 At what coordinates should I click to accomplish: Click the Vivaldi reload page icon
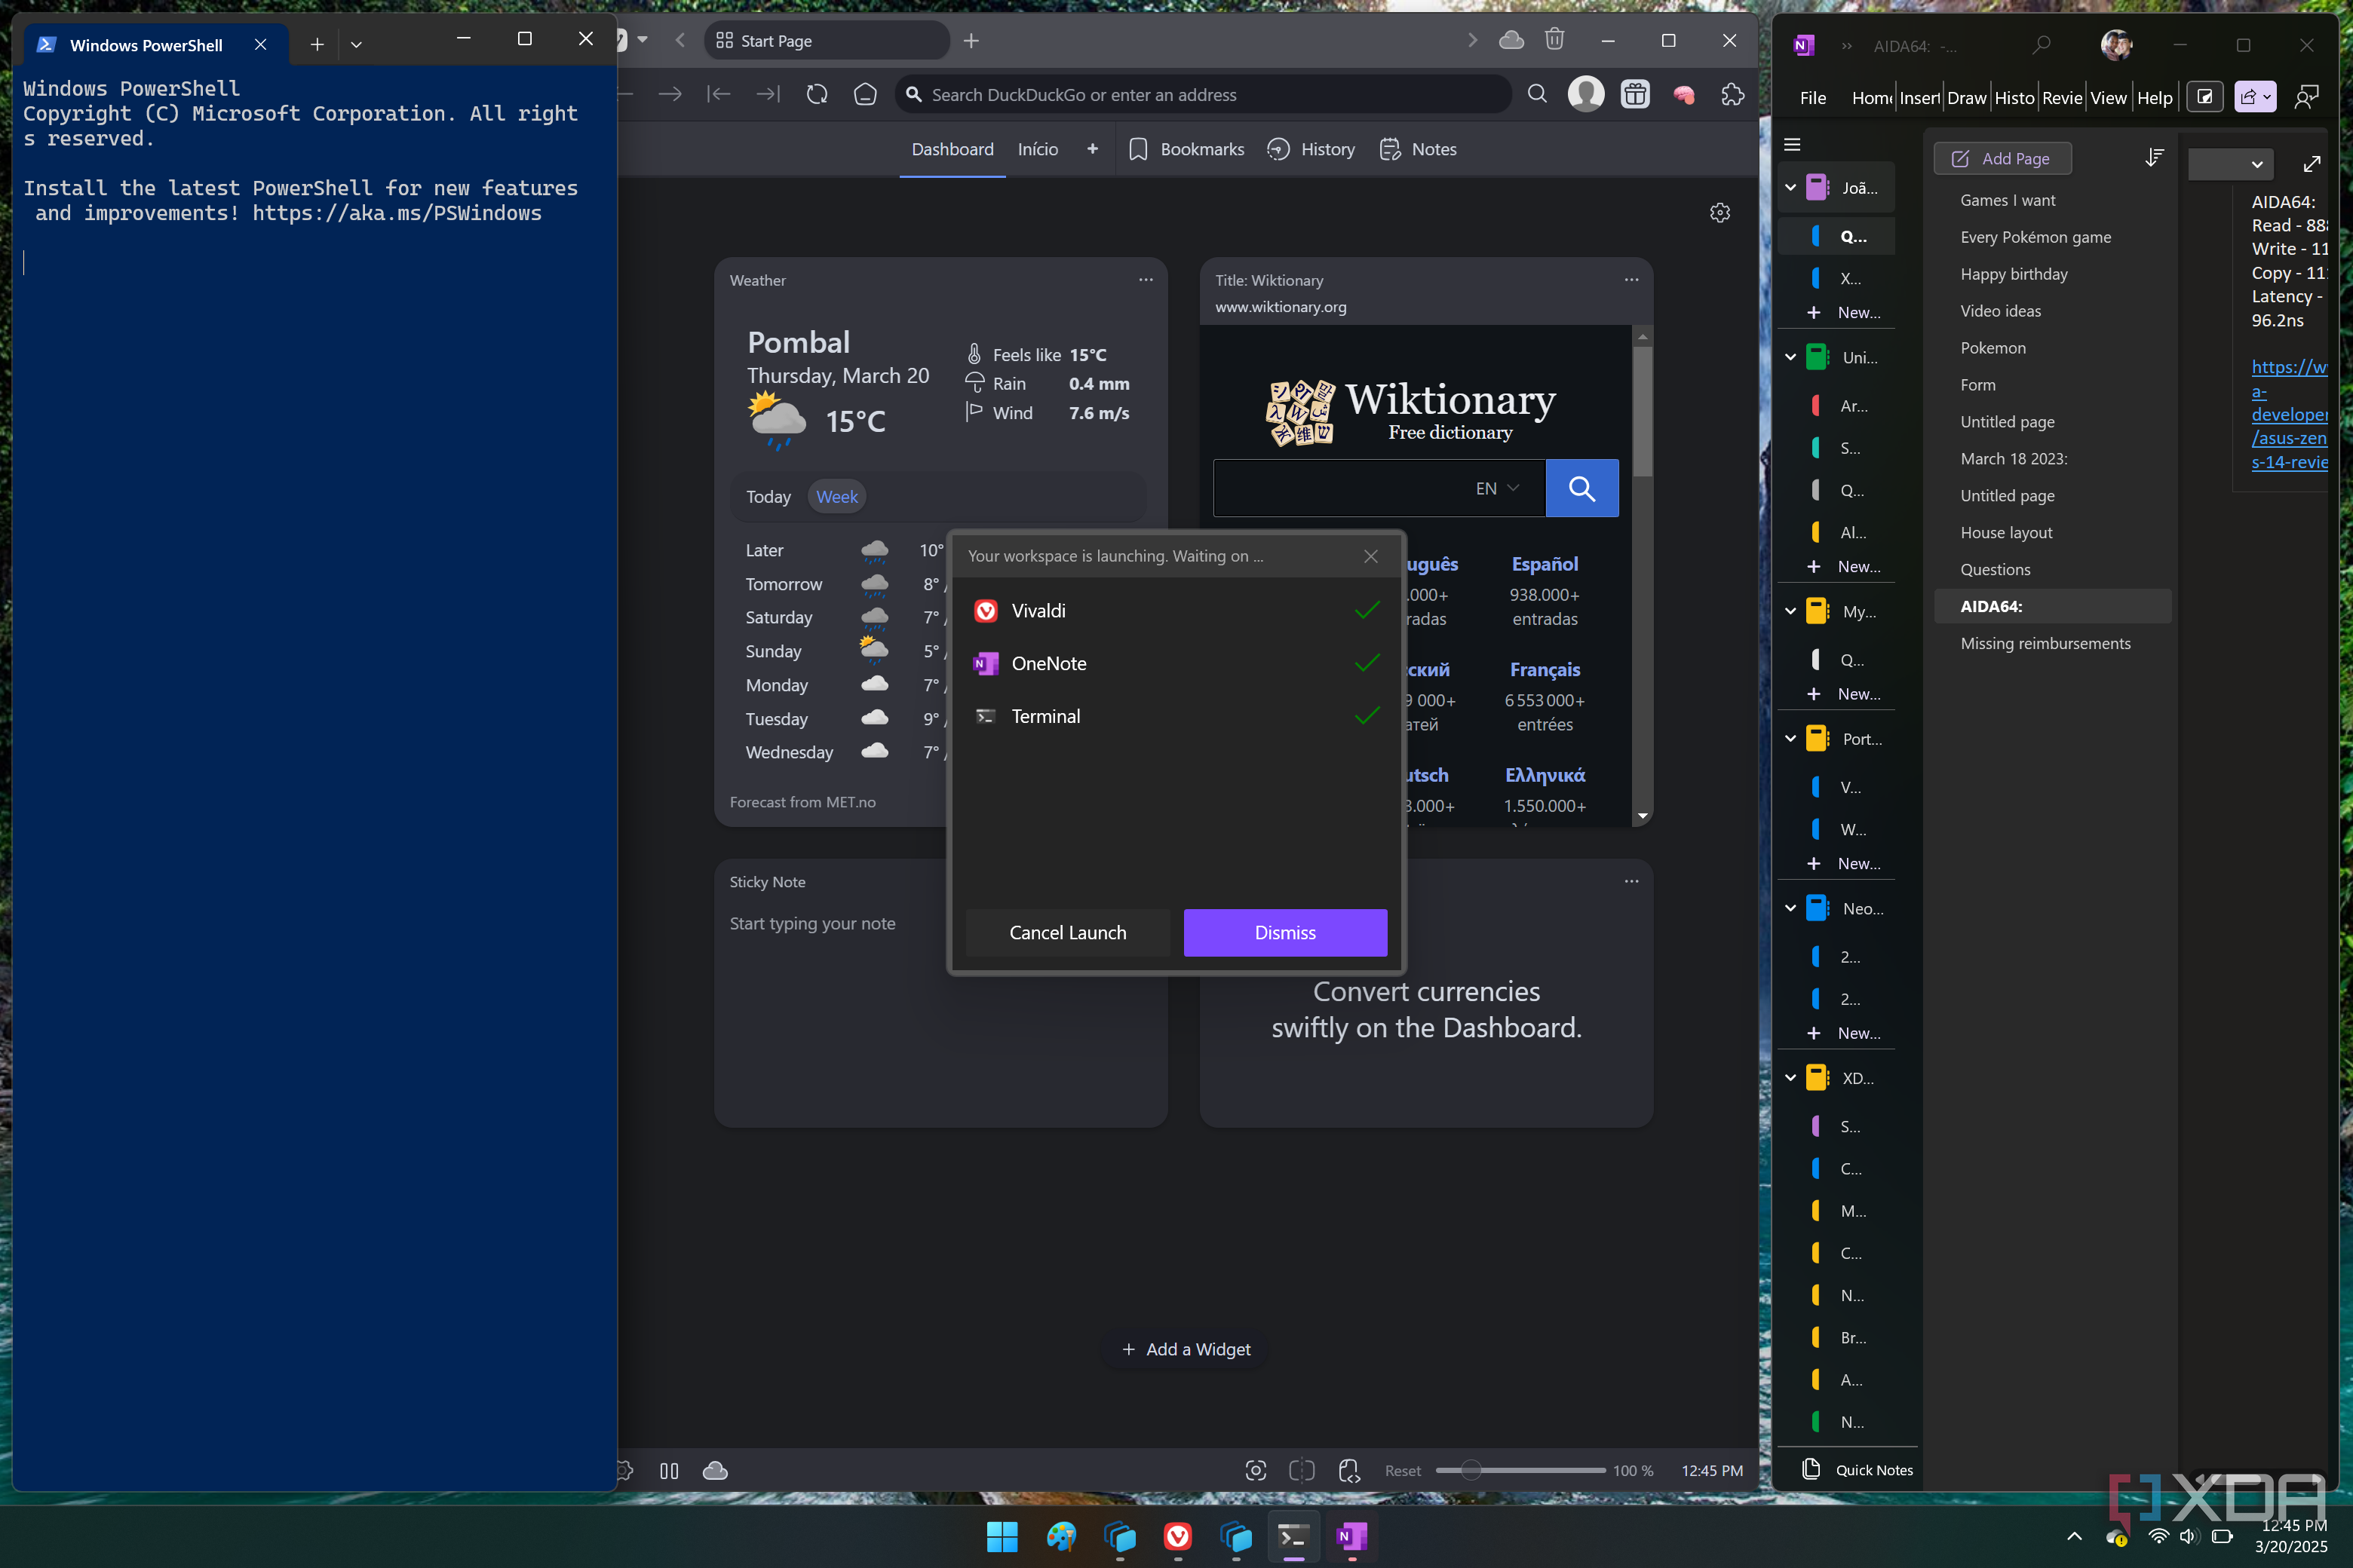click(x=816, y=94)
